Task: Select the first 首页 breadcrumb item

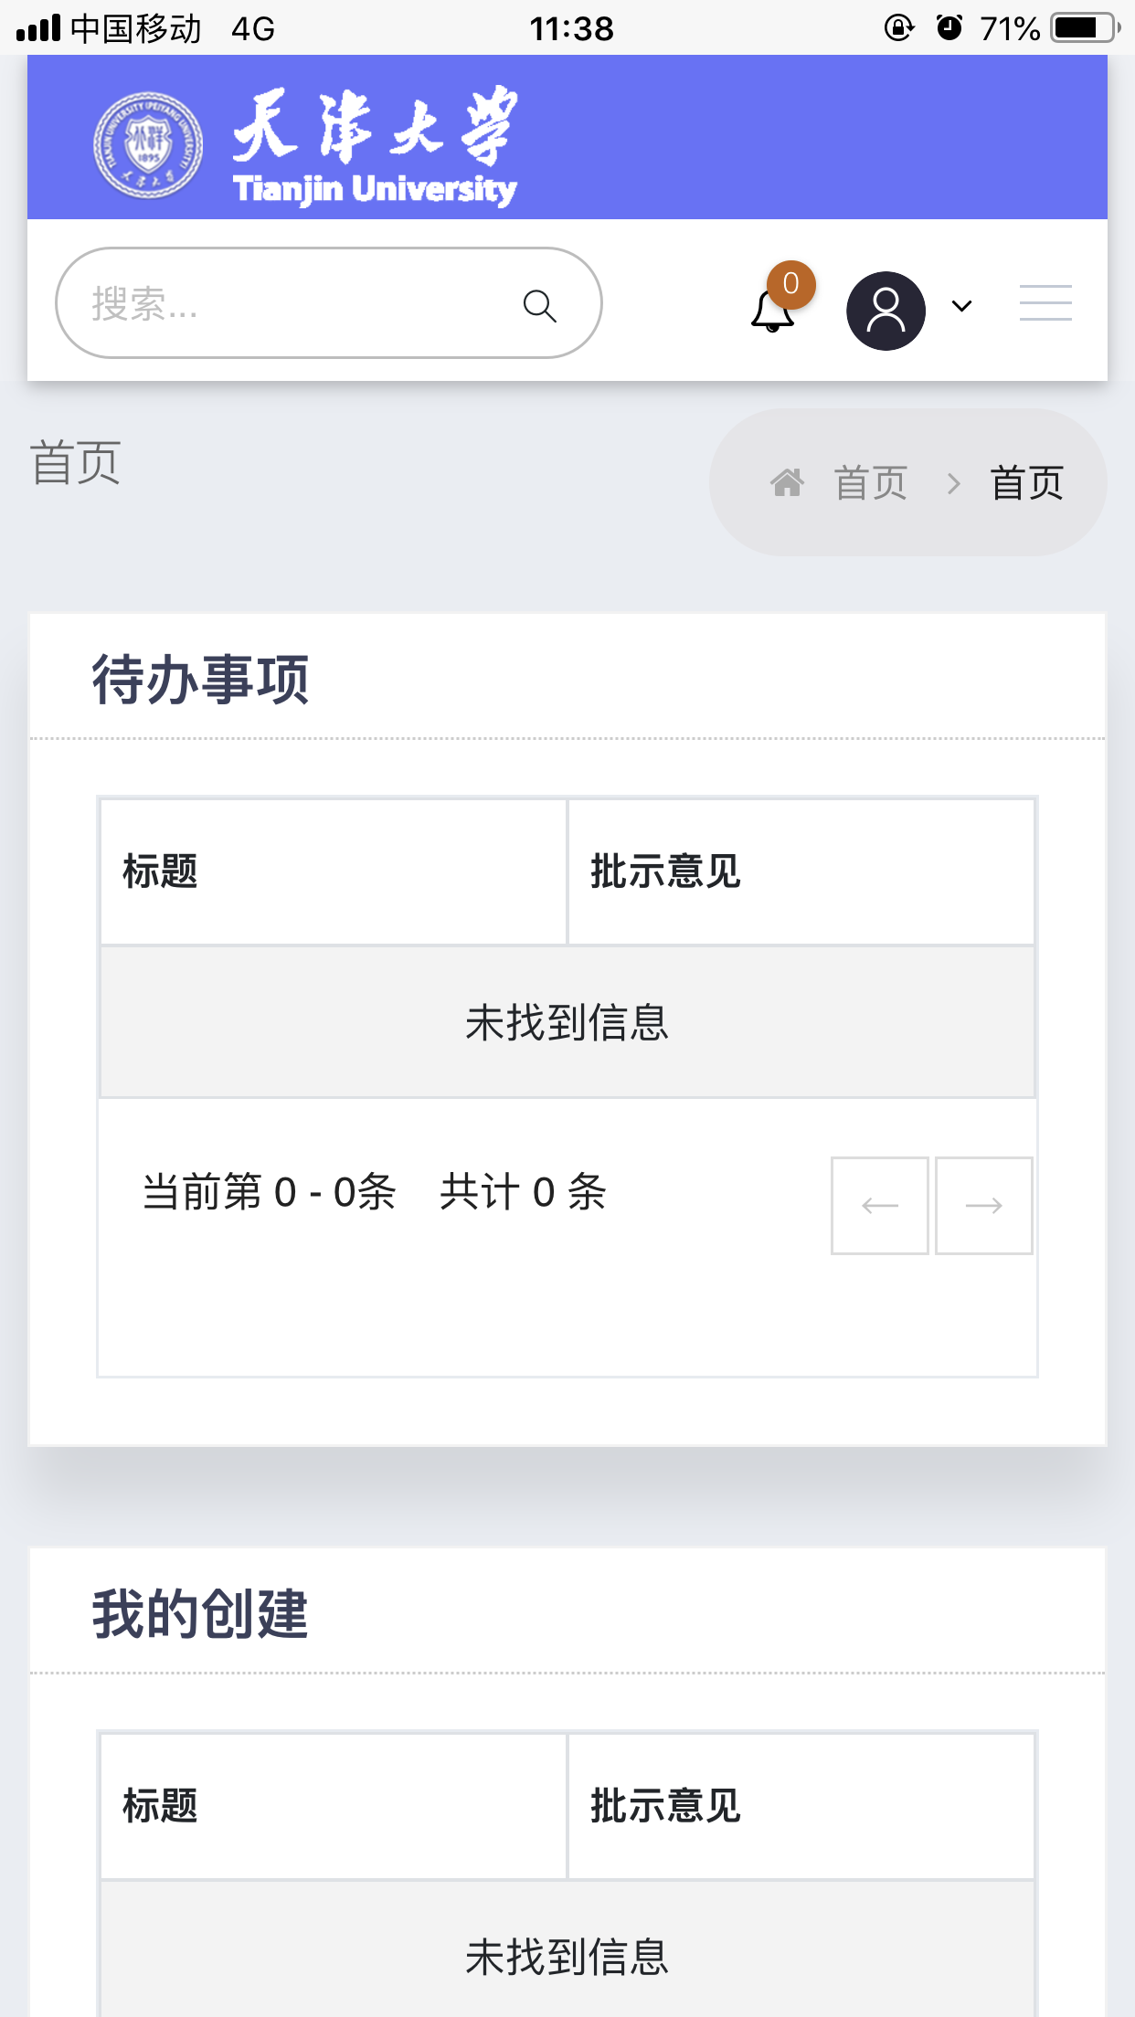Action: pos(869,481)
